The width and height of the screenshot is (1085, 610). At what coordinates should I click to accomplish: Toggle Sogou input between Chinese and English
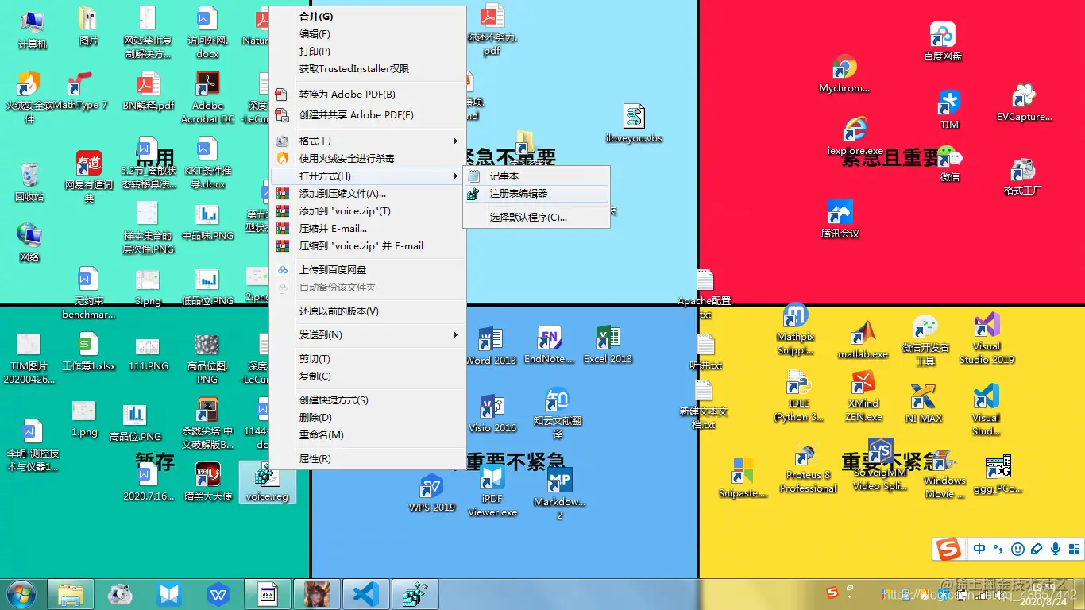click(x=979, y=549)
